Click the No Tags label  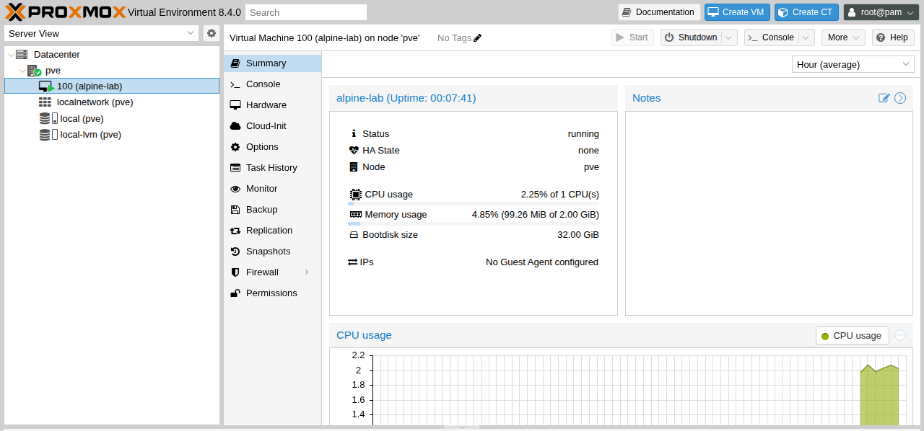(454, 37)
